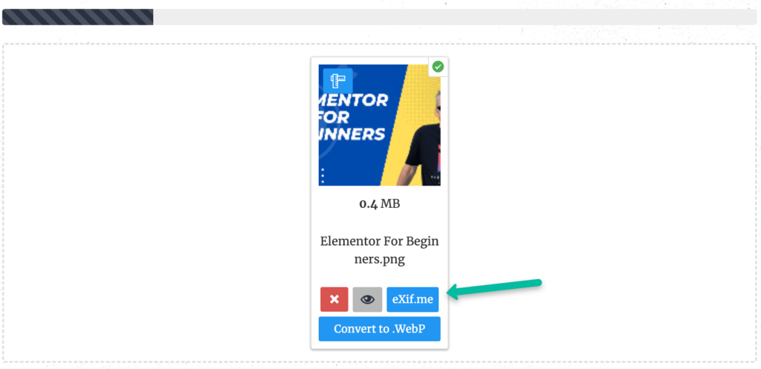Click the empty drop zone left of the card

point(155,203)
